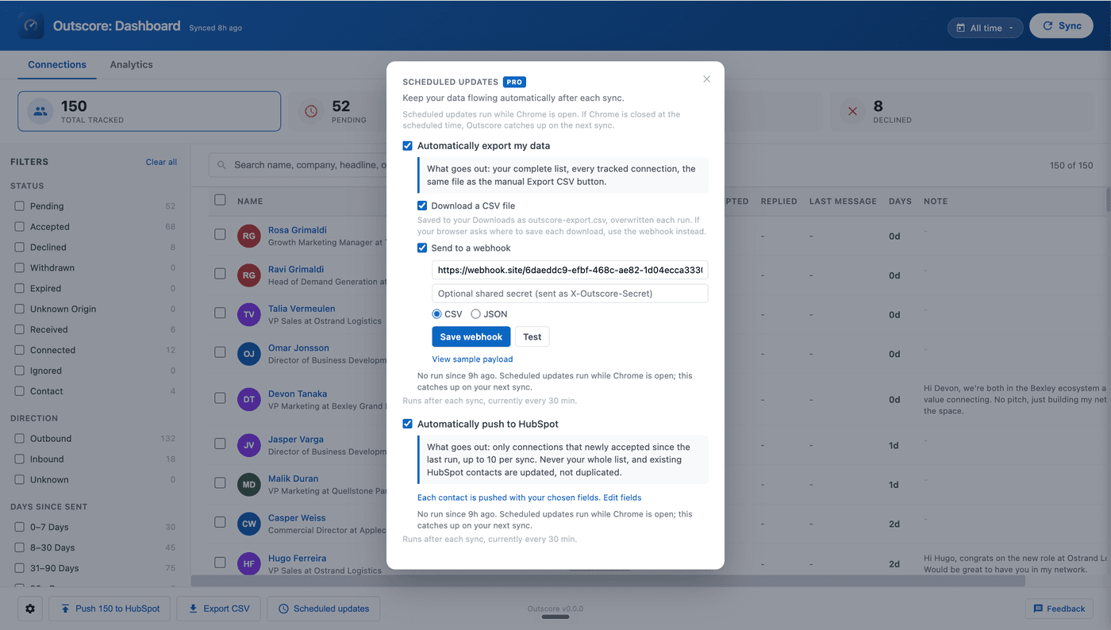Check the Withdrawn status filter

click(19, 268)
